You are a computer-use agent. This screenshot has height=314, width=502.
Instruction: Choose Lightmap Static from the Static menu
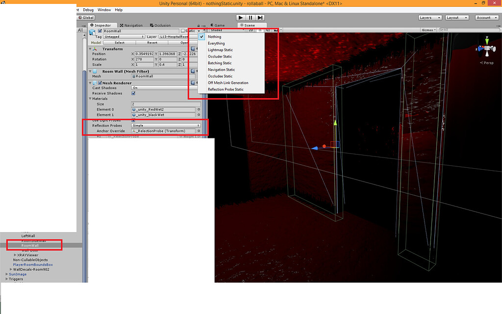pyautogui.click(x=221, y=50)
